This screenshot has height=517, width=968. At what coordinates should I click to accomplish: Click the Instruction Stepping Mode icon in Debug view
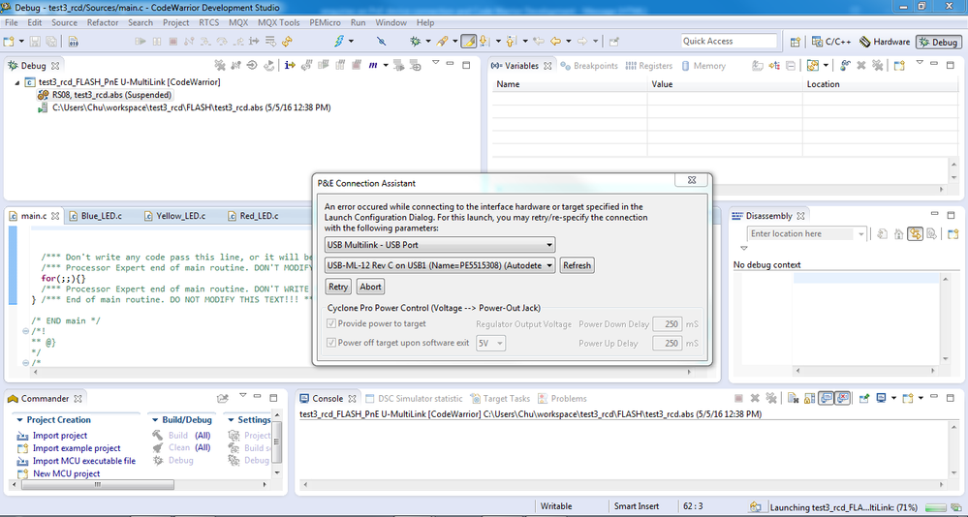point(290,66)
